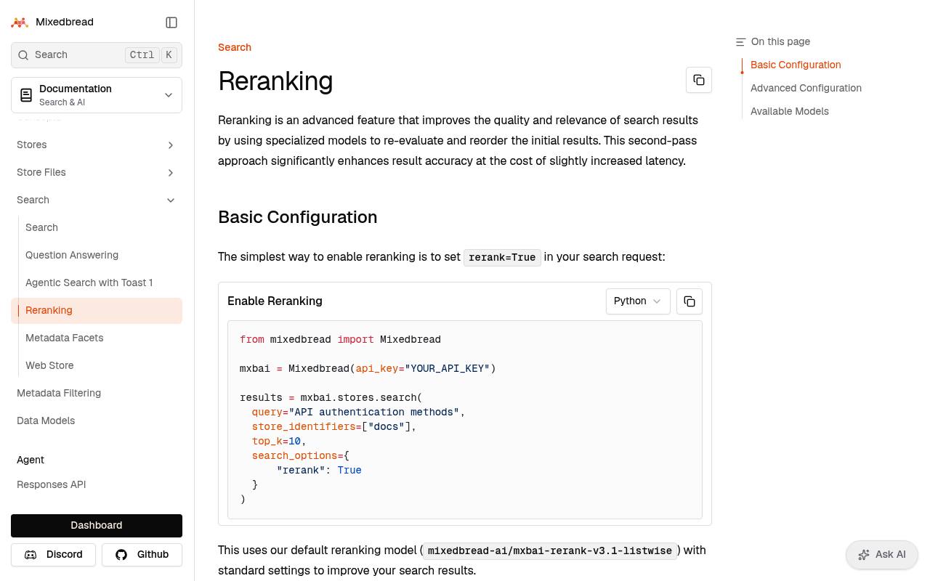Click the mxbai-rerank-v3.1-listwise model name
This screenshot has width=930, height=581.
click(549, 551)
